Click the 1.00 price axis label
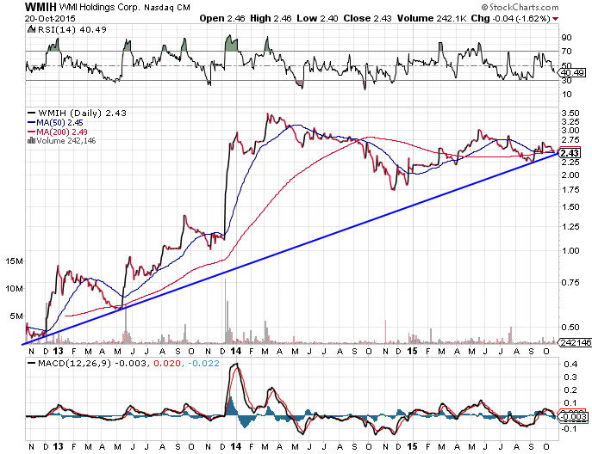 [x=570, y=250]
